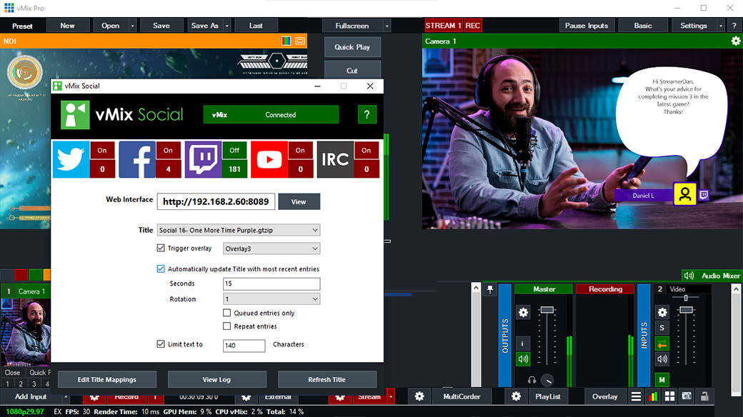Click the Master volume fader handle
The height and width of the screenshot is (417, 743).
pyautogui.click(x=547, y=310)
